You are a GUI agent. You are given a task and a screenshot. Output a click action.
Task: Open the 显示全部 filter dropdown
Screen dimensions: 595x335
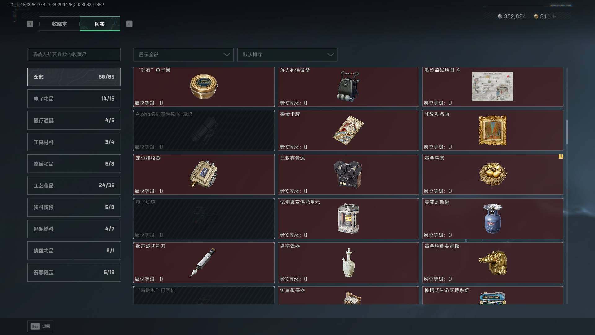(x=183, y=55)
